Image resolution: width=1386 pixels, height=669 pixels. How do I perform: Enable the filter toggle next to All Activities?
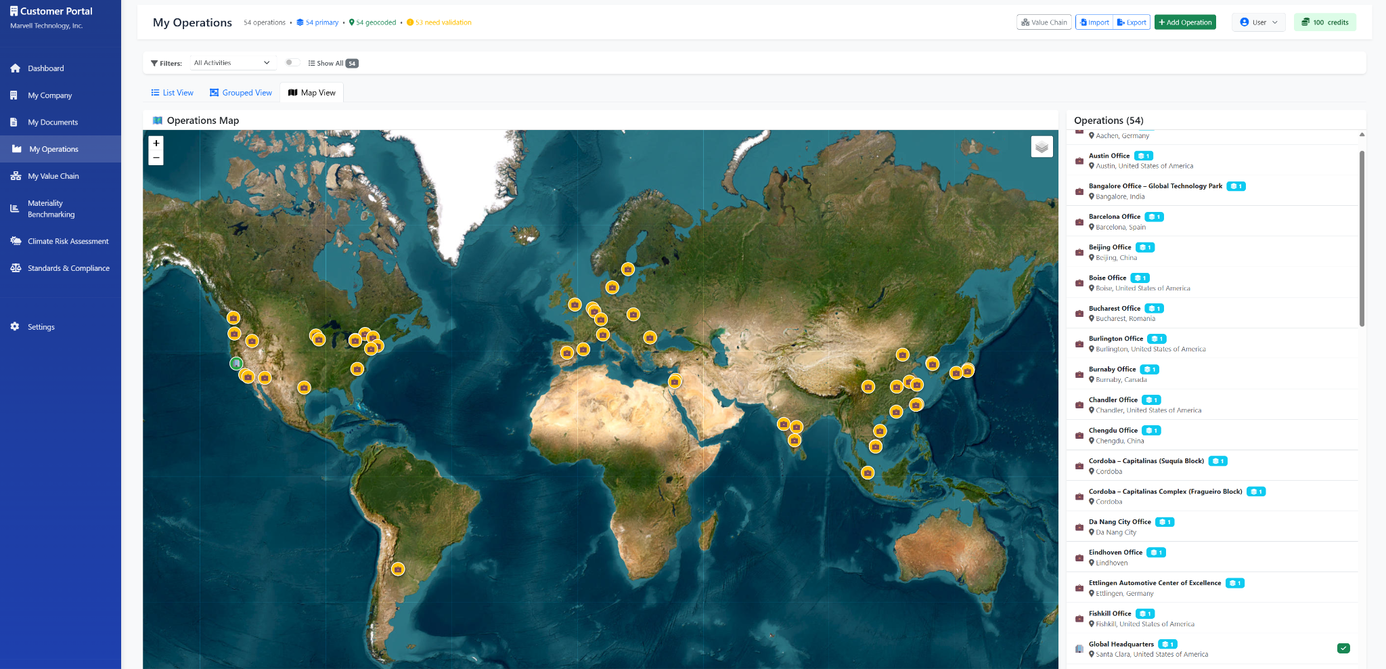(292, 62)
